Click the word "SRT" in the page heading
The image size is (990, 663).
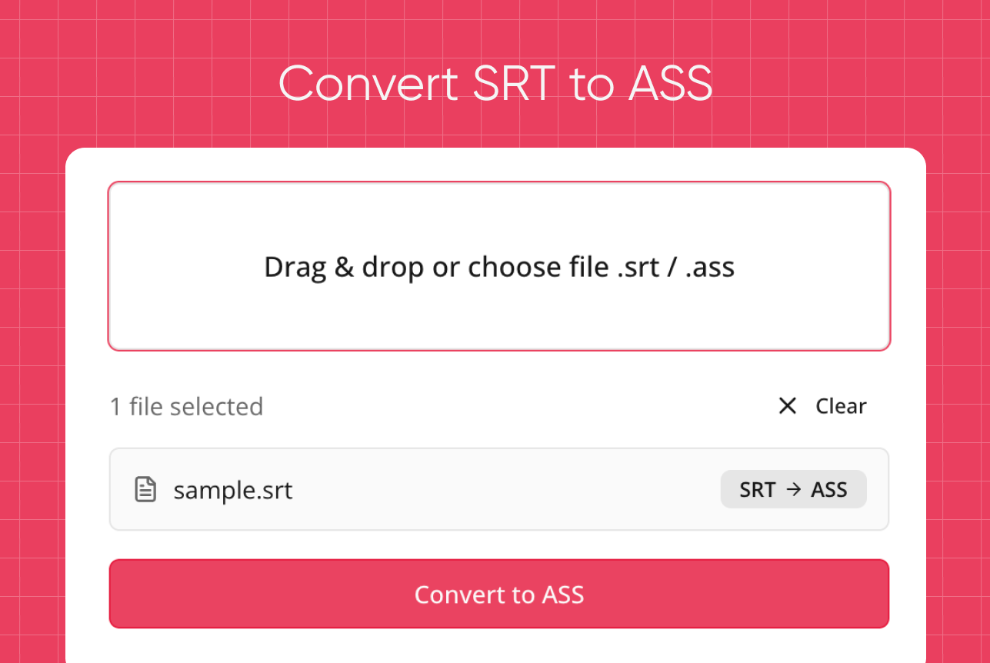point(513,83)
